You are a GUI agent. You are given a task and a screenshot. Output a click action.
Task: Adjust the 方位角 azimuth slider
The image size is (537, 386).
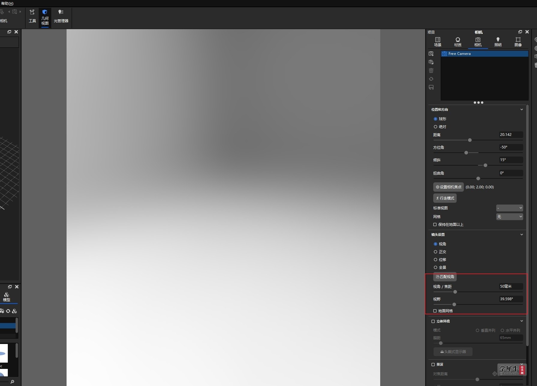click(x=466, y=153)
